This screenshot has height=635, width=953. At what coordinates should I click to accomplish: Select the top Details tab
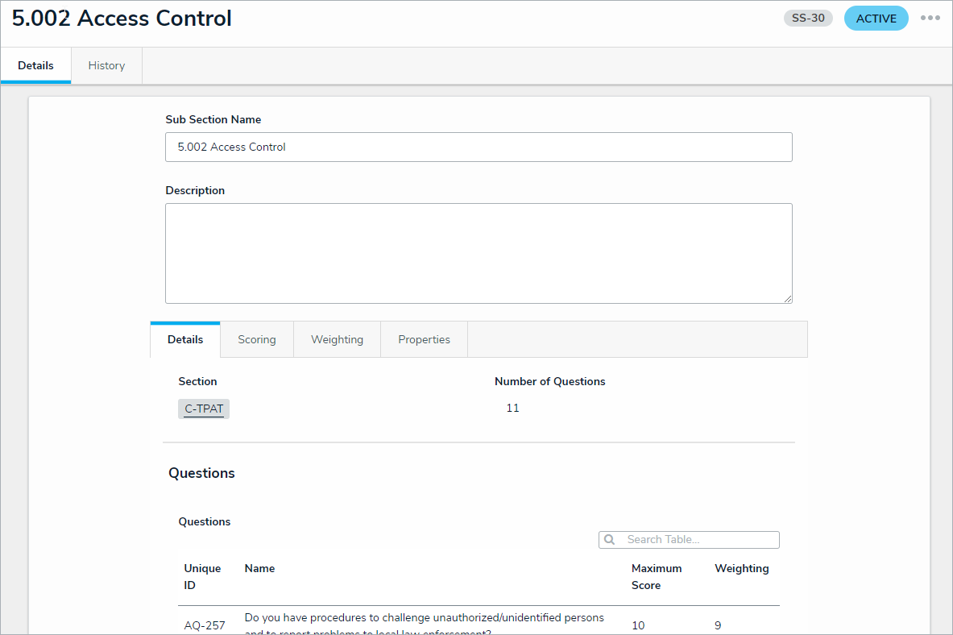tap(35, 66)
